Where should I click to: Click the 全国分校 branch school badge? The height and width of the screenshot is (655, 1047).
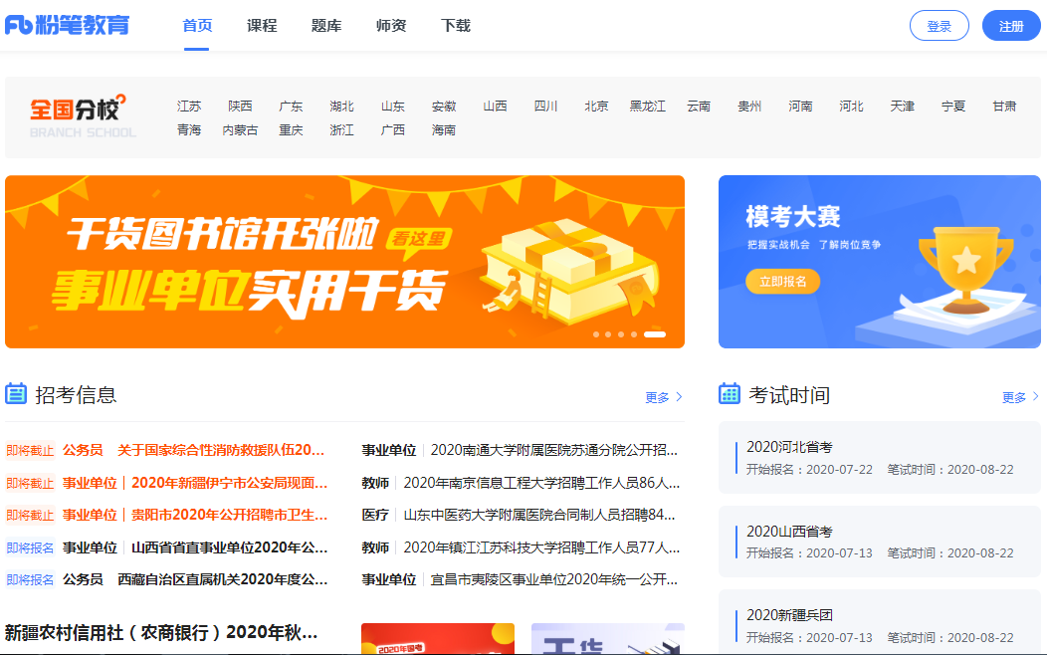click(82, 113)
